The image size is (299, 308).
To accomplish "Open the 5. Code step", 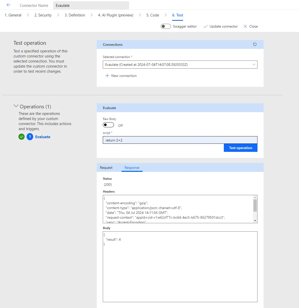I will coord(153,15).
